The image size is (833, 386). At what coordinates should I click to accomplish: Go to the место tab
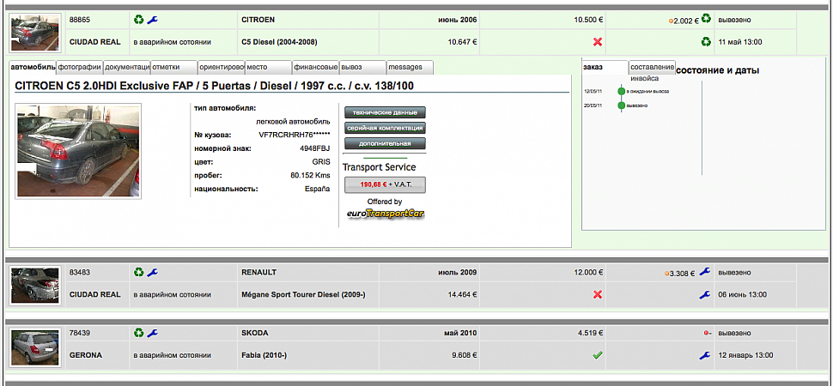268,68
